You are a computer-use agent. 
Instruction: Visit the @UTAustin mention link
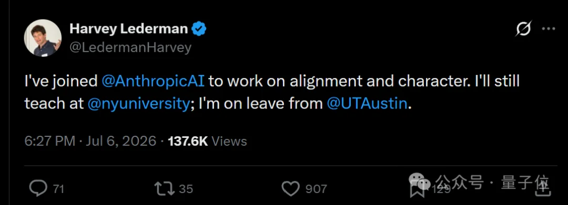367,104
